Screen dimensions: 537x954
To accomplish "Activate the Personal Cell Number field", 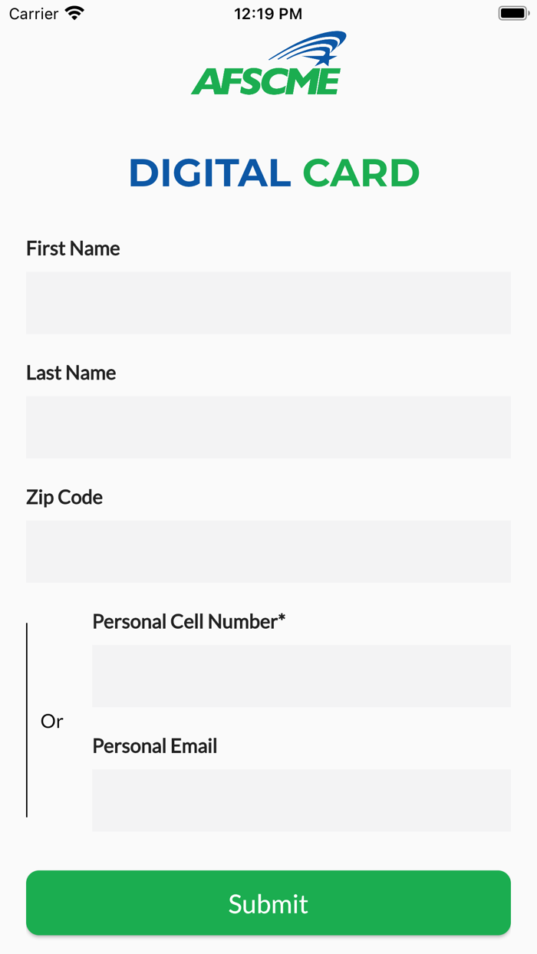I will (301, 676).
